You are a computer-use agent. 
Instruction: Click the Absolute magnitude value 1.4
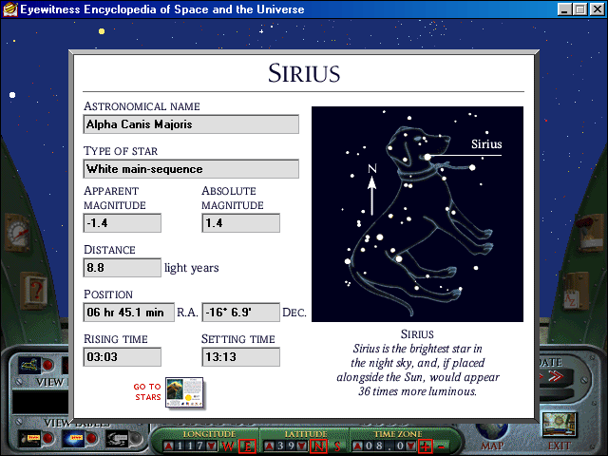(x=240, y=223)
